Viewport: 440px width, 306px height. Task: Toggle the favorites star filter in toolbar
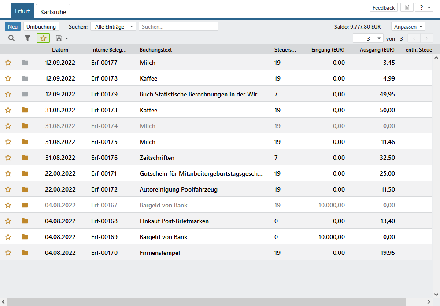point(43,38)
